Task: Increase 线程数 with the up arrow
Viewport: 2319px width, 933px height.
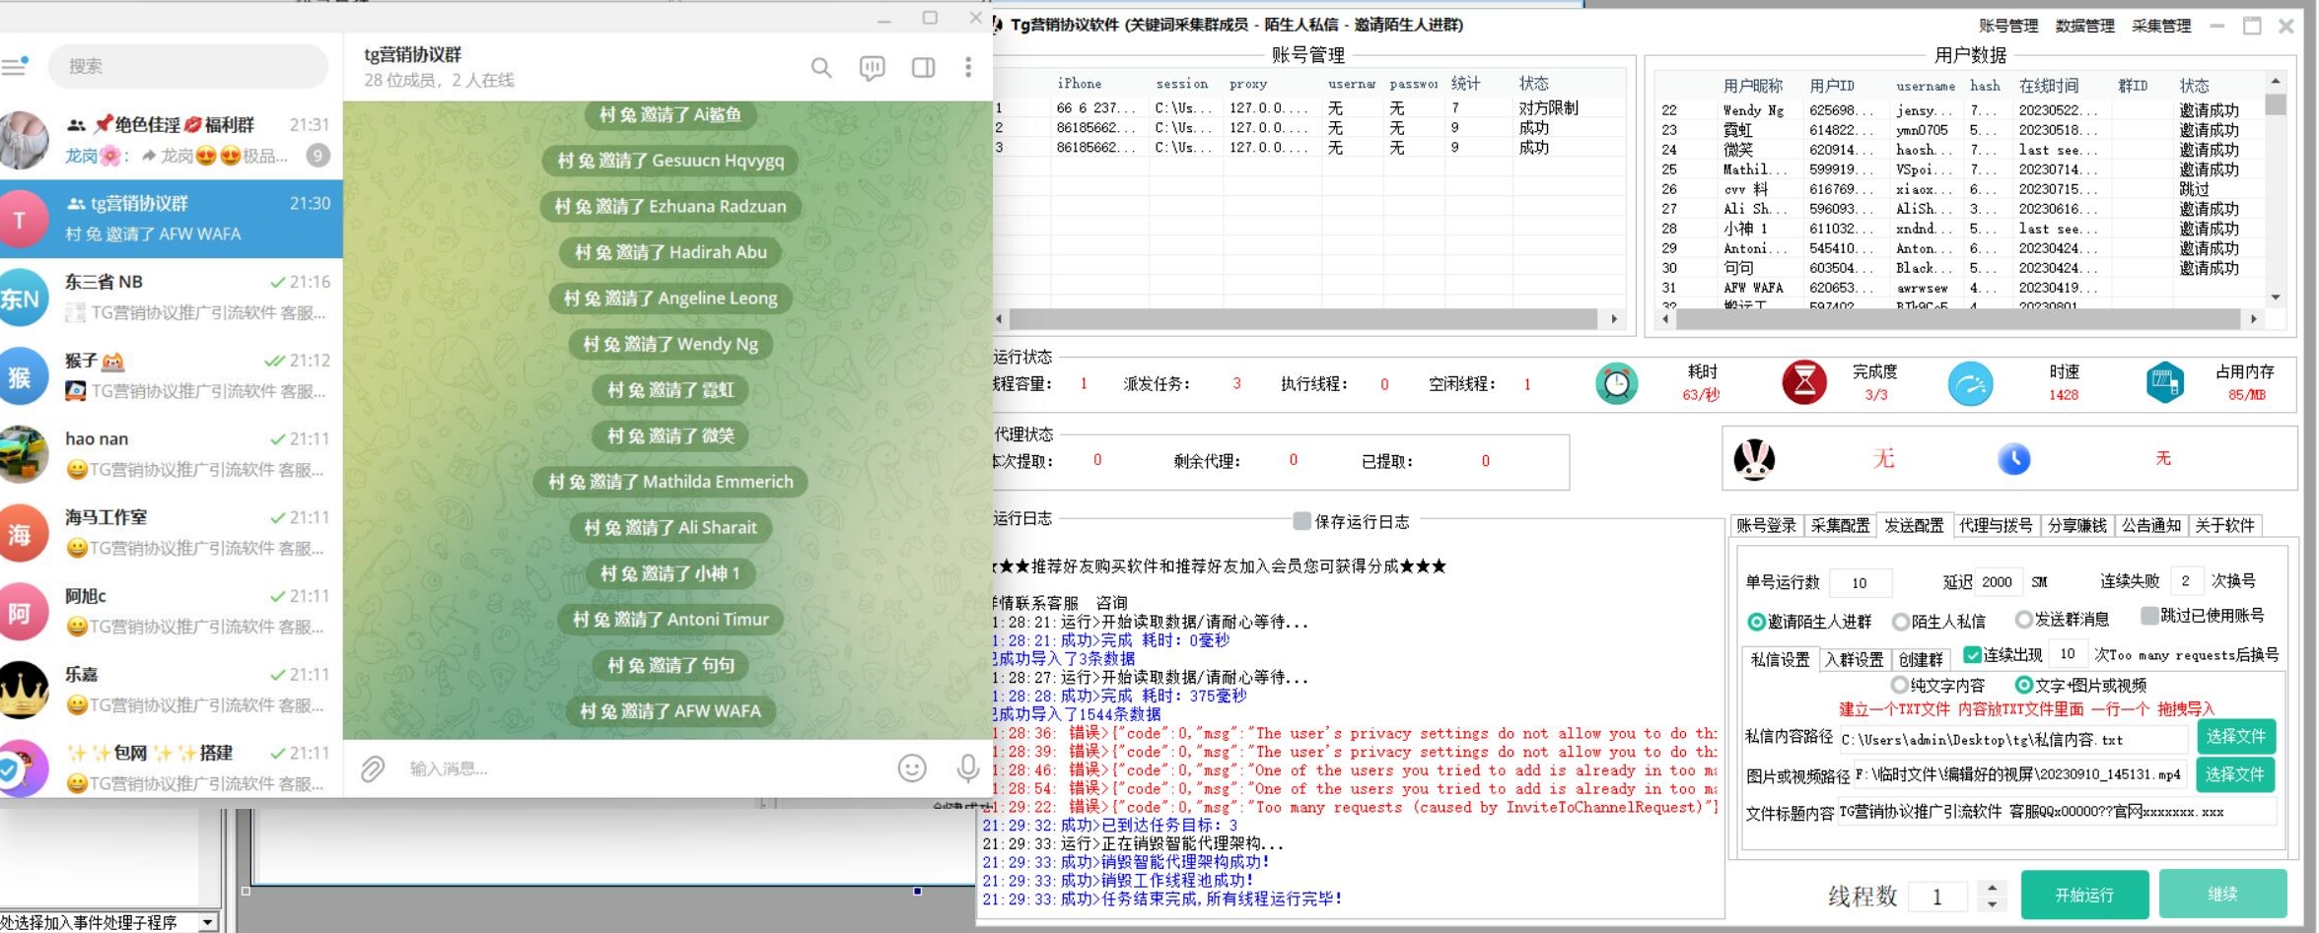Action: coord(1992,887)
